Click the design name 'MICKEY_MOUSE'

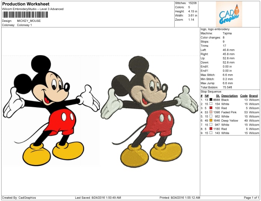pos(29,21)
